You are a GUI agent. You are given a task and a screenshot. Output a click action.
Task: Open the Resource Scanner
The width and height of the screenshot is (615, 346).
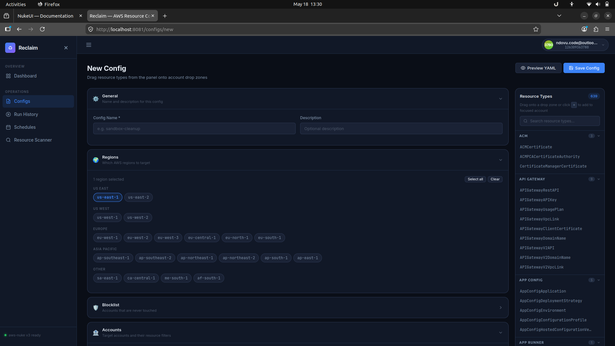[38, 140]
